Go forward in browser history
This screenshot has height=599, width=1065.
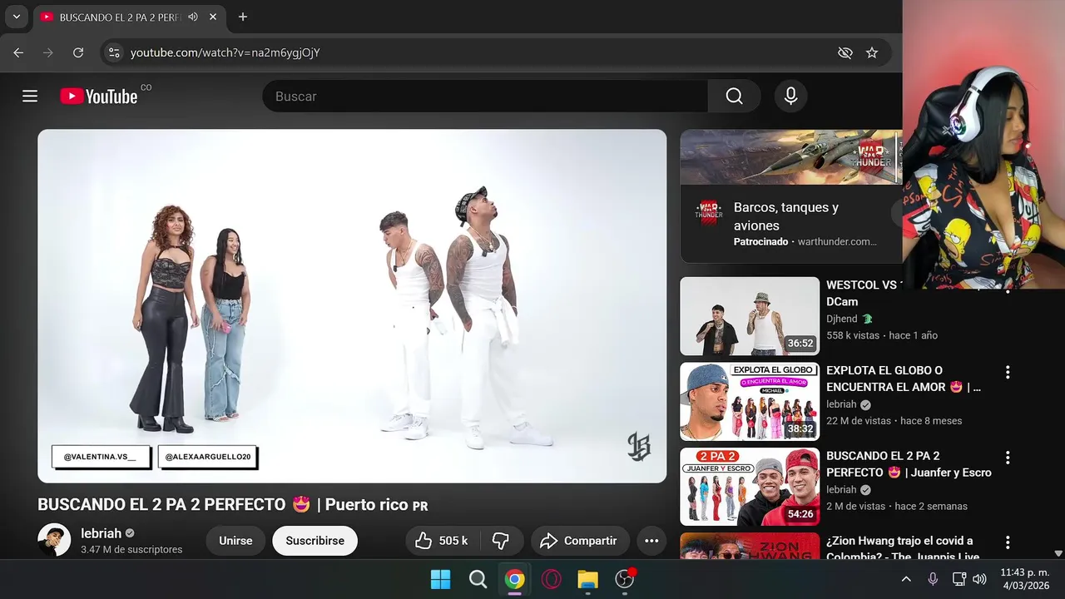48,52
